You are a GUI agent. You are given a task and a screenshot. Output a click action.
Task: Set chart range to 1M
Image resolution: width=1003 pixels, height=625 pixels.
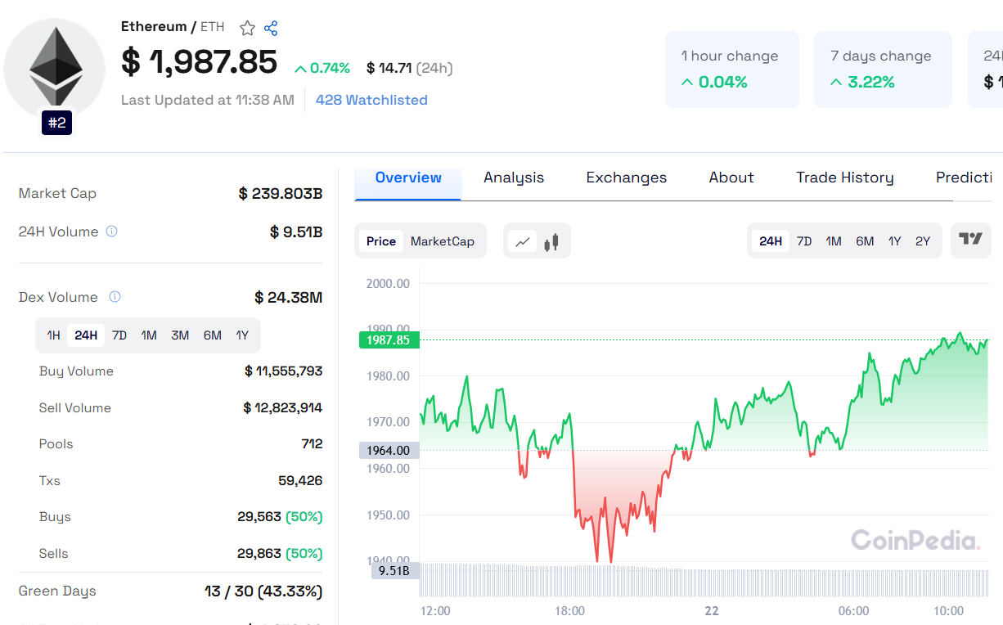834,241
